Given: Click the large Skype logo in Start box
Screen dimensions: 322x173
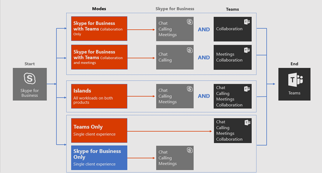Looking at the screenshot, I should click(x=30, y=78).
